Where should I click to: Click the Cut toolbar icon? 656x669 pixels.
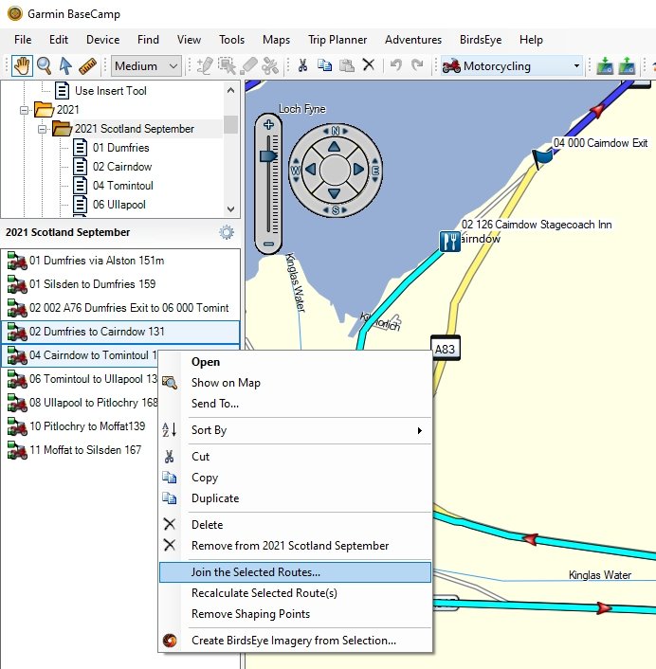point(302,65)
